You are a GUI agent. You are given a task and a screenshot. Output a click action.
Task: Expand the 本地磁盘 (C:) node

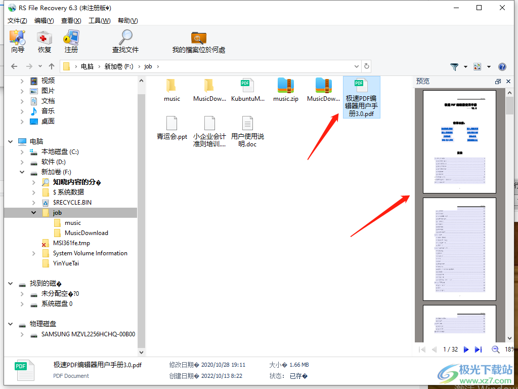tap(22, 152)
